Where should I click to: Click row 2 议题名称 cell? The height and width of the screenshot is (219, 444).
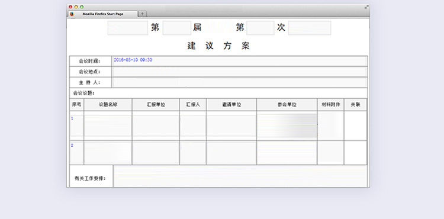click(x=108, y=153)
